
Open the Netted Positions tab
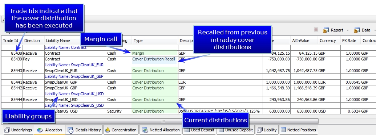[299, 130]
